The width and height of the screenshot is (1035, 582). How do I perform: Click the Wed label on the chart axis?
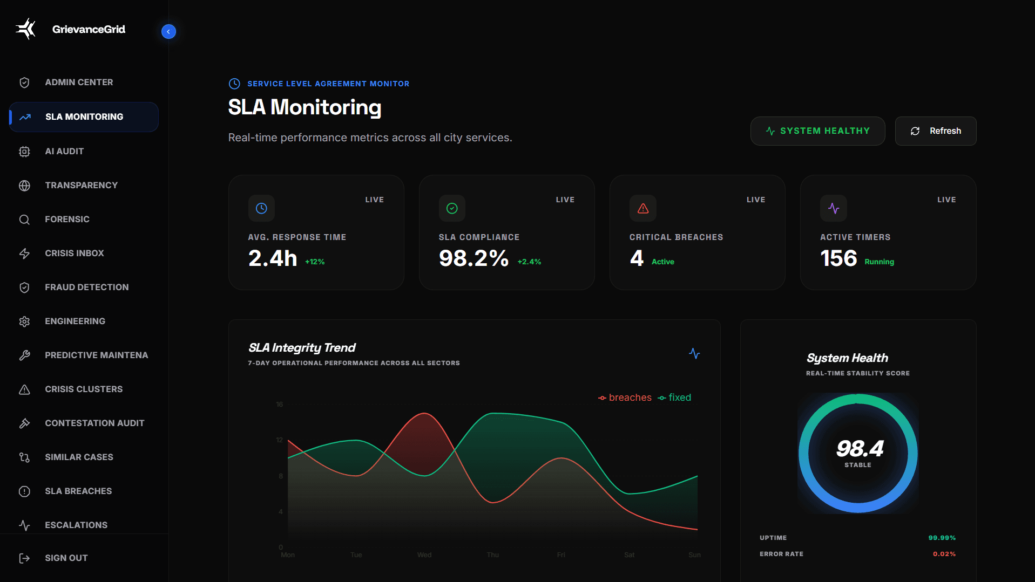click(x=424, y=555)
